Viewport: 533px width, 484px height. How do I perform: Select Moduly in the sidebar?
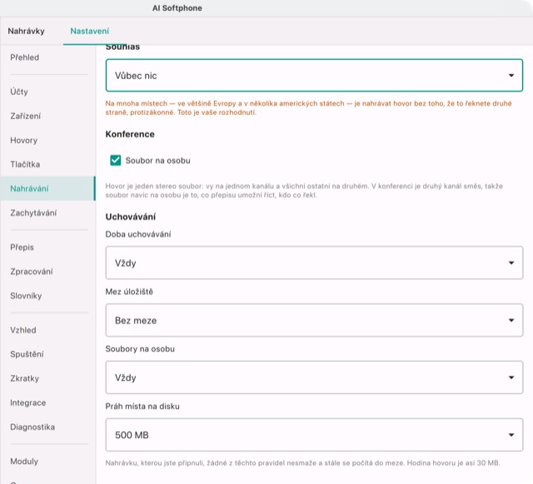(24, 462)
